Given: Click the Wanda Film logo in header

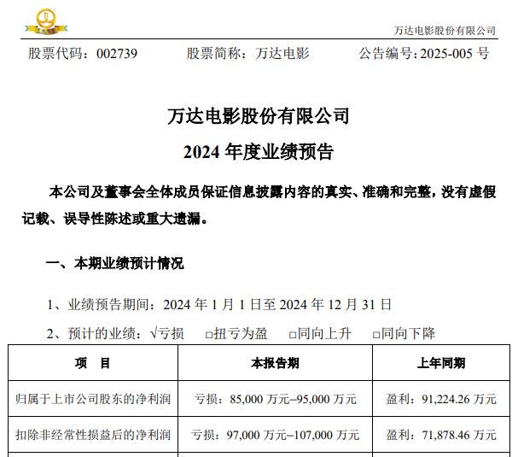Looking at the screenshot, I should [42, 19].
